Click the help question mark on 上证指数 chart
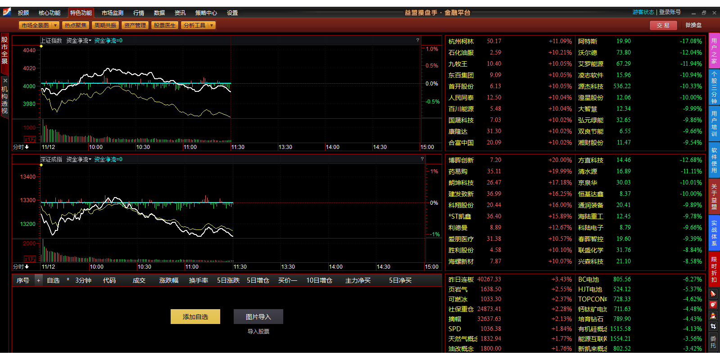 tap(417, 40)
